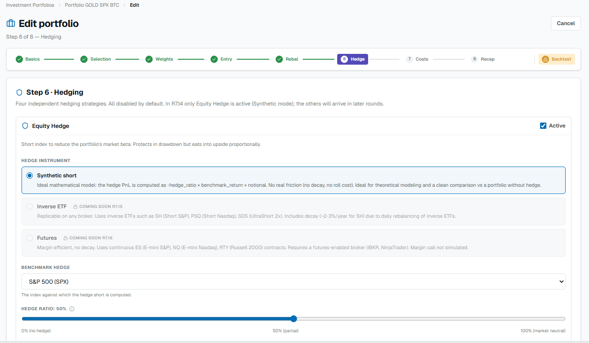
Task: Jump back to the Weights step
Action: 159,59
